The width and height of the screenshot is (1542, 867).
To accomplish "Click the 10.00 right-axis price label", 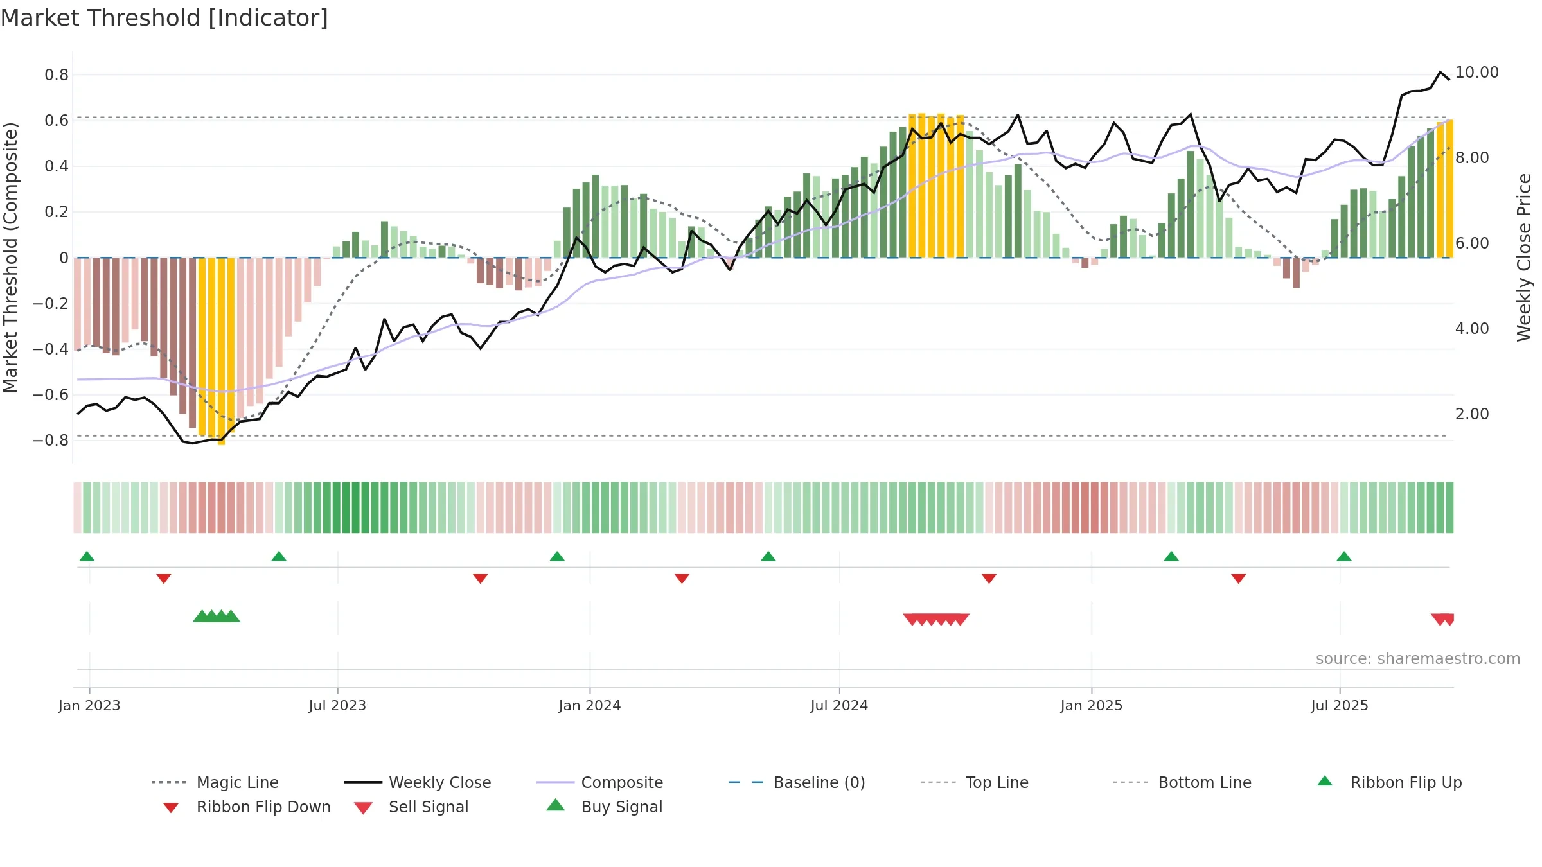I will point(1477,73).
